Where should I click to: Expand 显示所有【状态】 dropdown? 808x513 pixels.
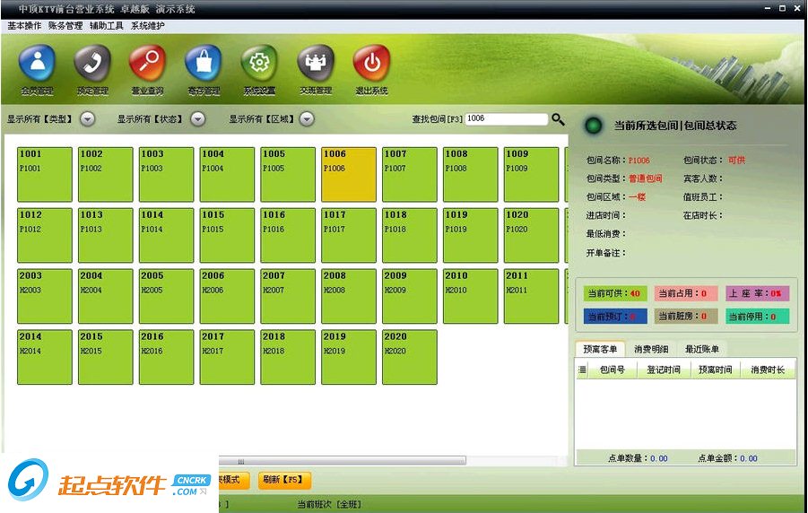click(x=198, y=119)
